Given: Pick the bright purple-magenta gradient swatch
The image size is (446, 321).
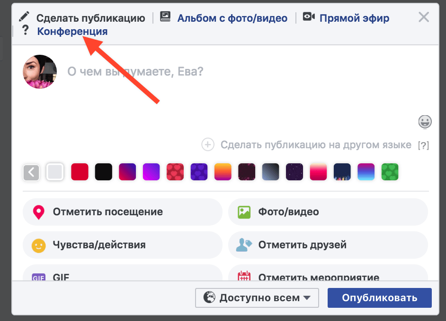Looking at the screenshot, I should pos(152,171).
